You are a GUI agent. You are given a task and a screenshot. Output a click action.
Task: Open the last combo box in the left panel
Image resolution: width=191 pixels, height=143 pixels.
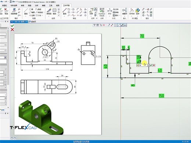[x=3, y=104]
